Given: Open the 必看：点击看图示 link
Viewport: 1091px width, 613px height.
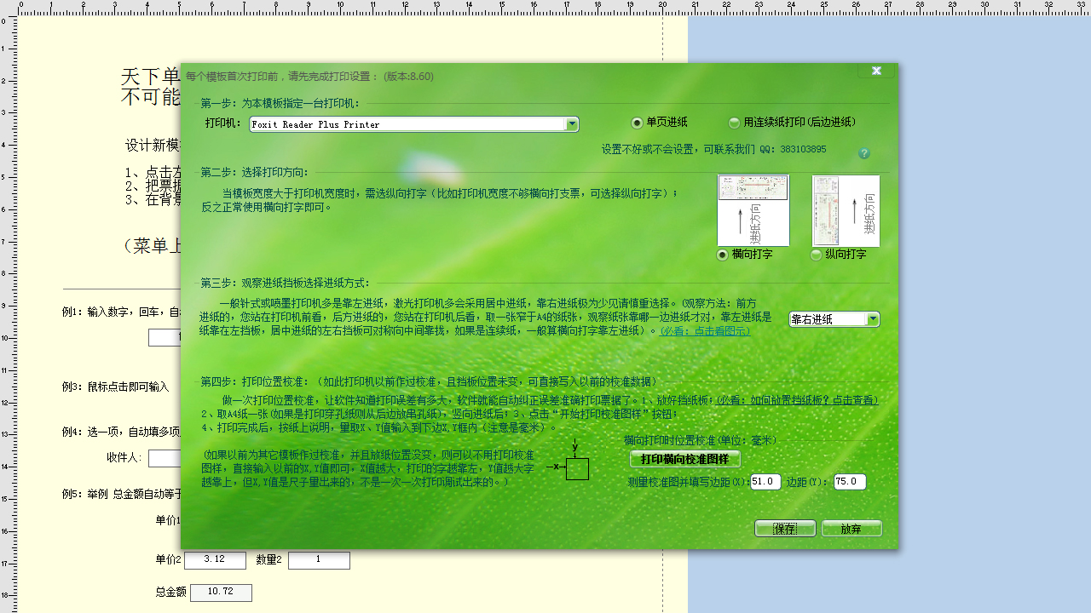Looking at the screenshot, I should click(x=706, y=331).
